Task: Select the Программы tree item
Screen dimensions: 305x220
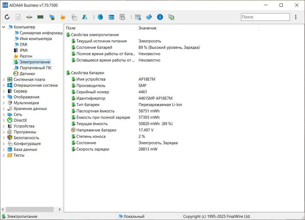Action: pyautogui.click(x=22, y=132)
